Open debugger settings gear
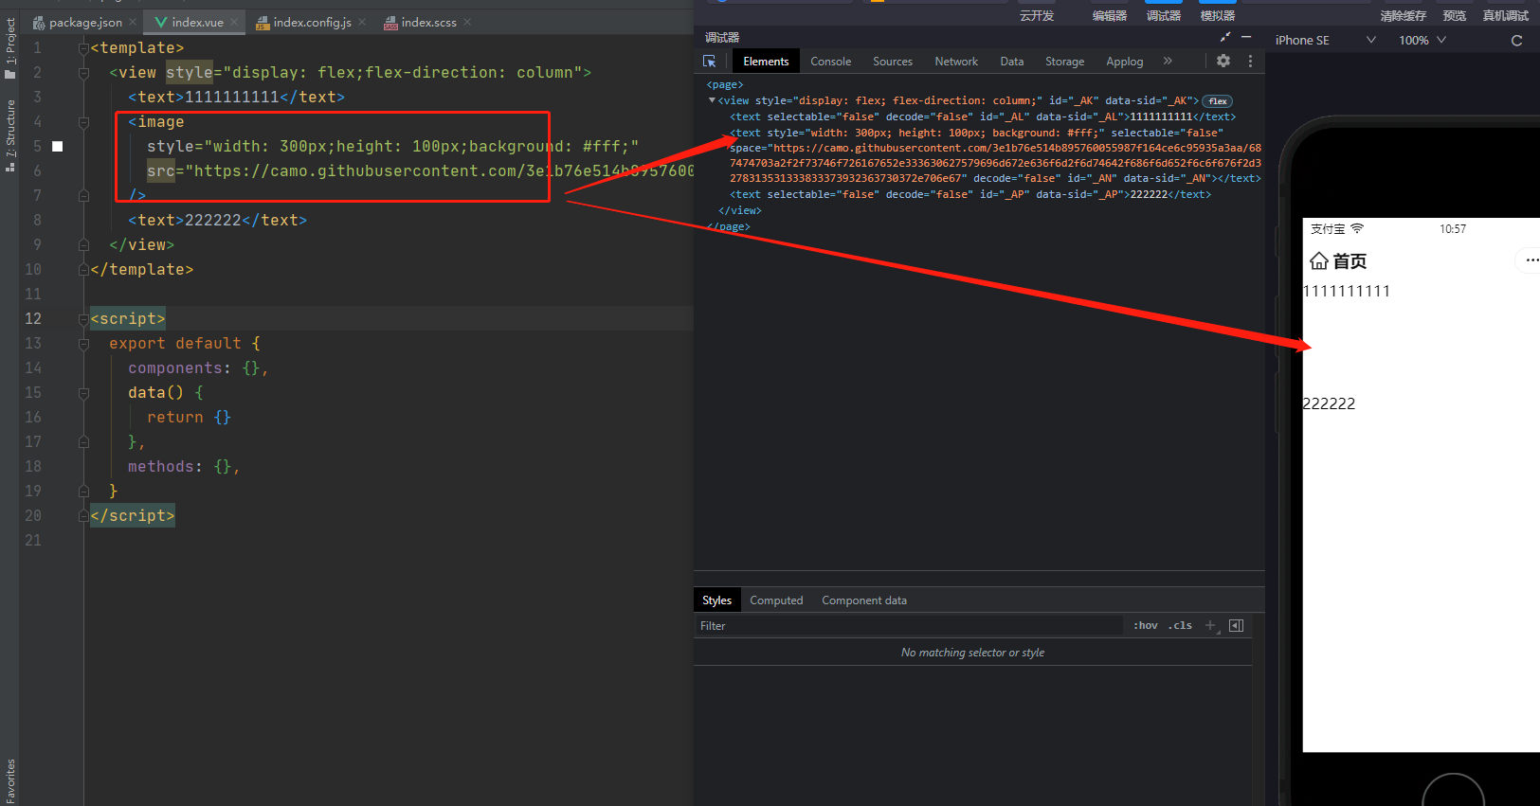Image resolution: width=1540 pixels, height=806 pixels. click(x=1223, y=61)
